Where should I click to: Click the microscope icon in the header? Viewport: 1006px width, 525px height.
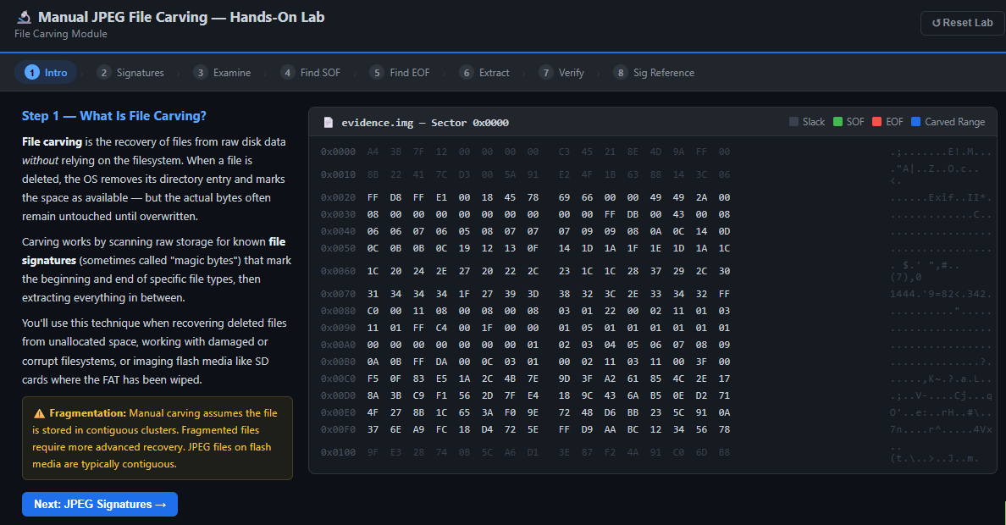pyautogui.click(x=24, y=17)
